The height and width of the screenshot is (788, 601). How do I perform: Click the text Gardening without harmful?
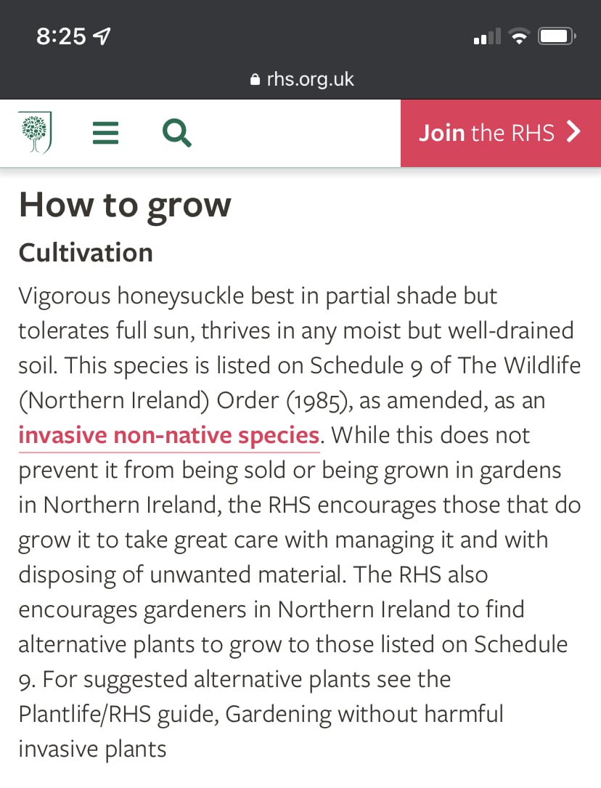pyautogui.click(x=364, y=714)
